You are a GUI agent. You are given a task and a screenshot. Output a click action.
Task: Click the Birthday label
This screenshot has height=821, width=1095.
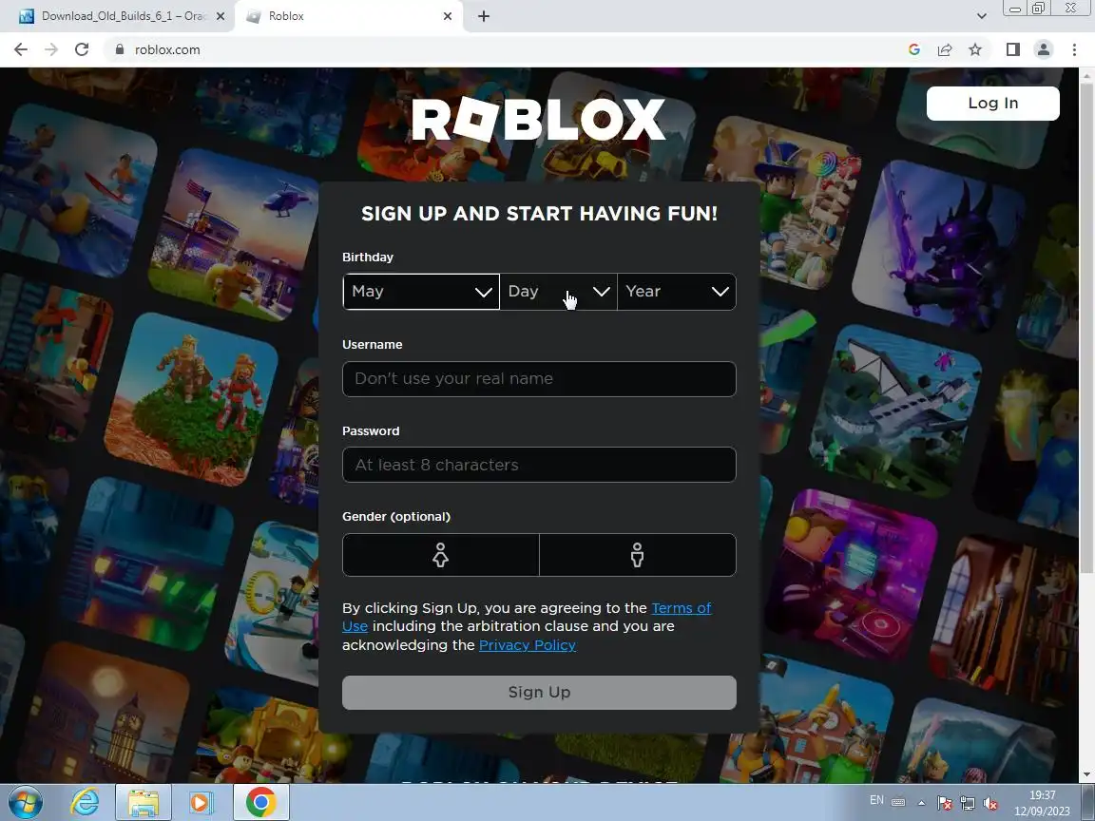point(367,257)
